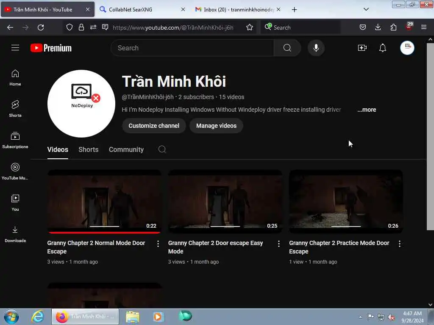The width and height of the screenshot is (434, 325).
Task: Expand the list all tabs chevron
Action: pos(366,9)
